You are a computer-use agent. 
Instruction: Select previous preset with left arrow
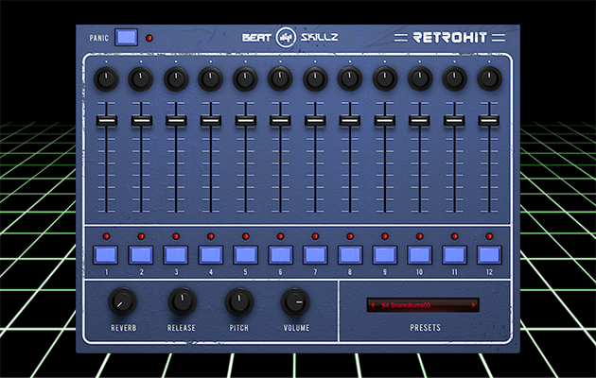[x=372, y=305]
